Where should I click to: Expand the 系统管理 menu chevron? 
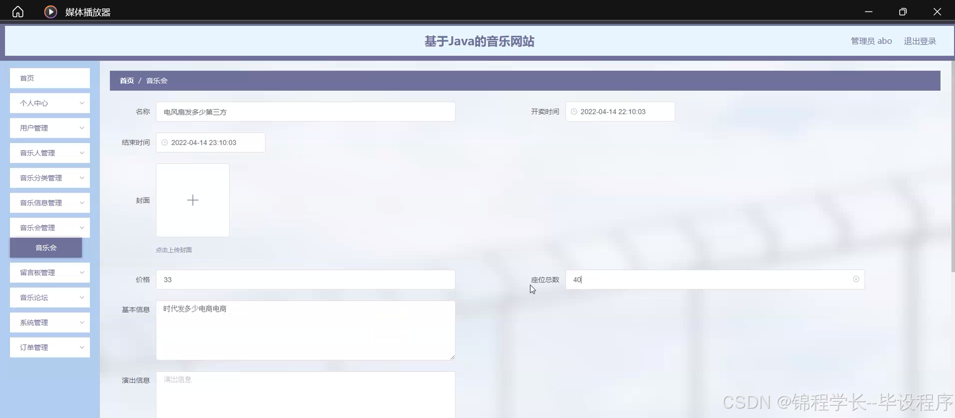82,323
